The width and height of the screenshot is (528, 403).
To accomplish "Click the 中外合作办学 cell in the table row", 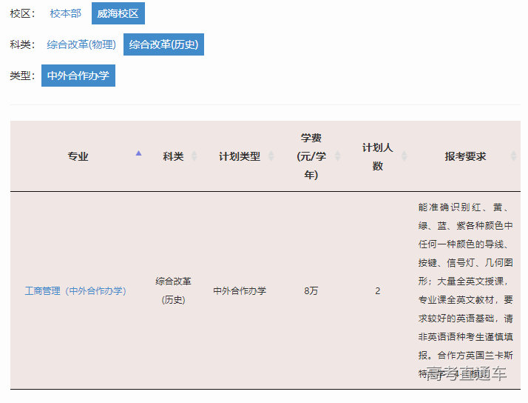I will tap(240, 291).
